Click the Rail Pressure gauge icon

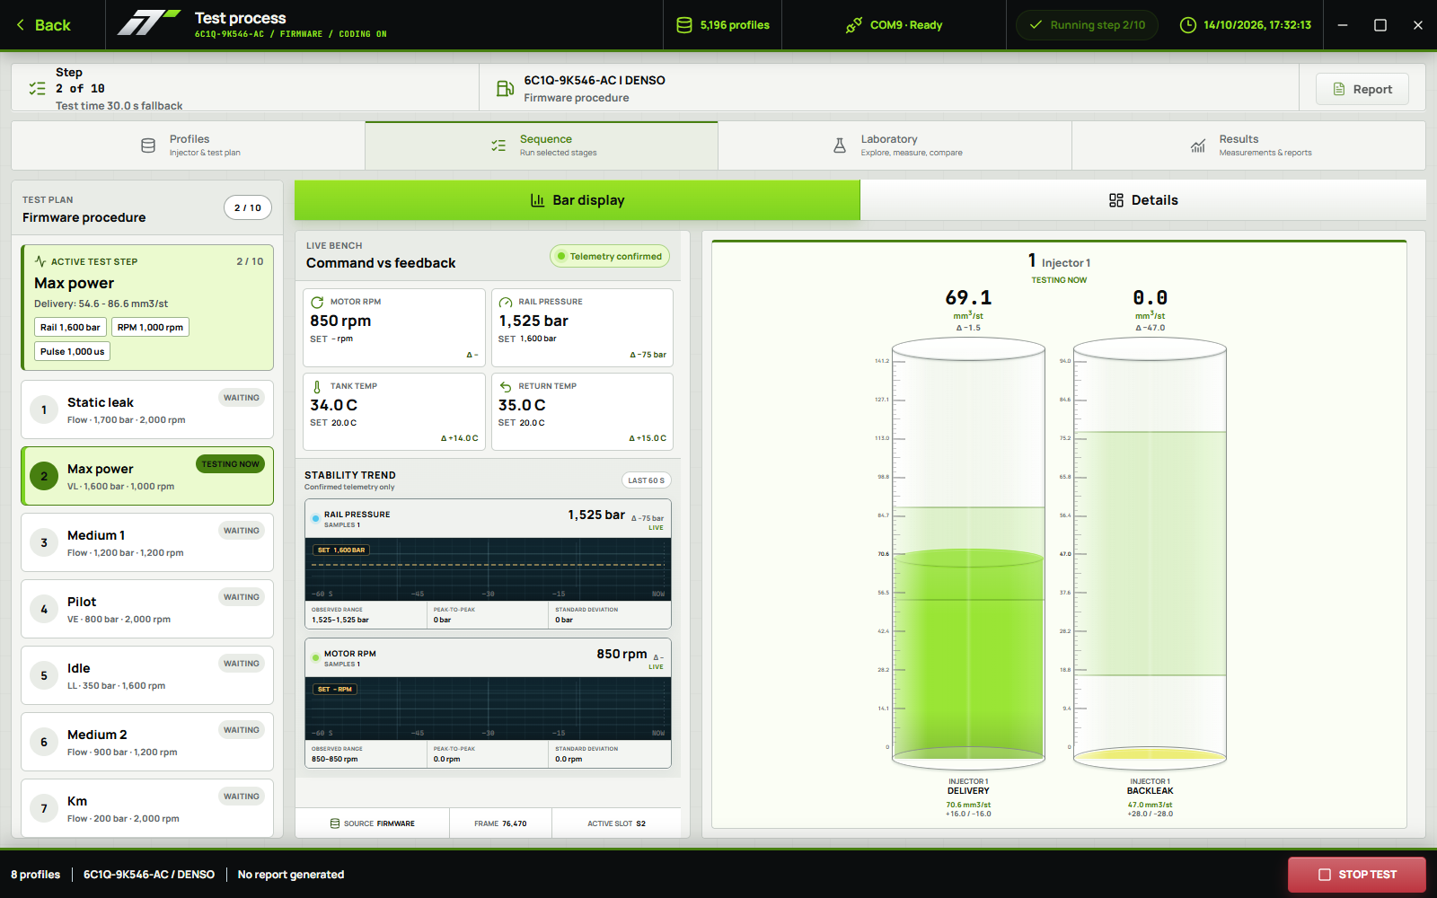point(506,302)
